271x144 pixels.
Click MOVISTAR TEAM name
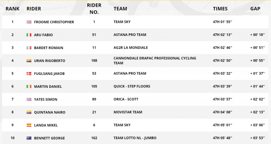(x=128, y=112)
